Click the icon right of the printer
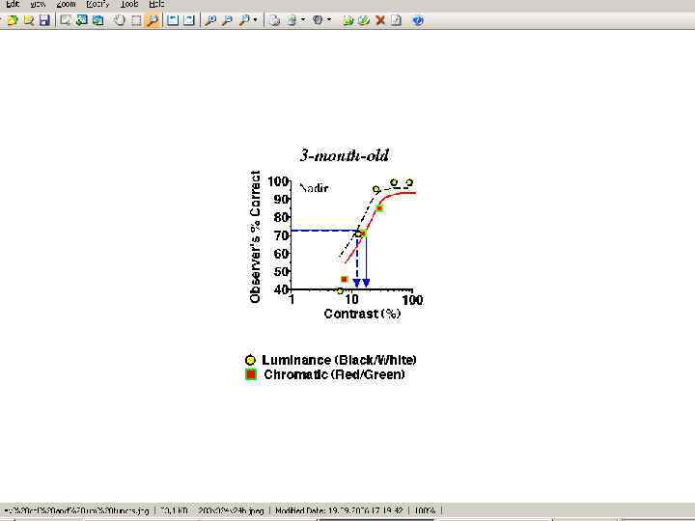The image size is (695, 521). 292,20
